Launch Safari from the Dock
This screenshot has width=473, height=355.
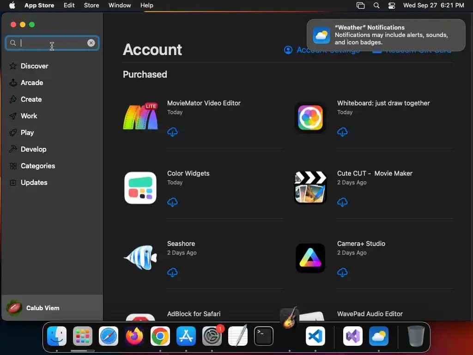109,336
